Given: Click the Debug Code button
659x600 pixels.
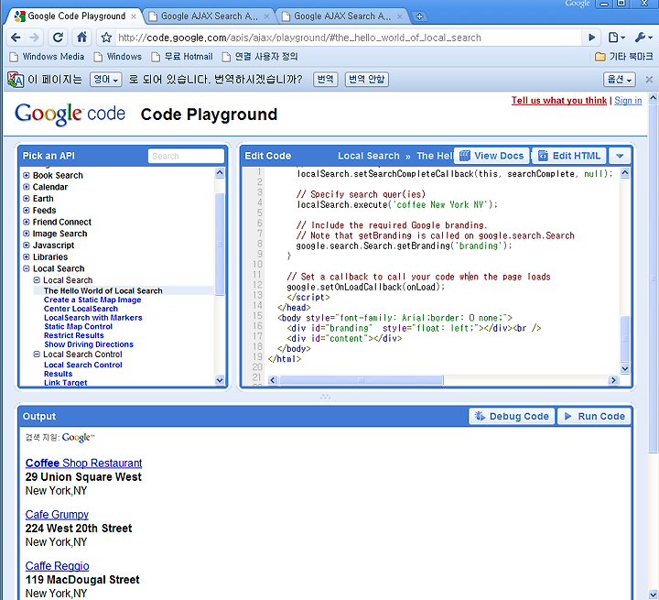Looking at the screenshot, I should (x=512, y=416).
